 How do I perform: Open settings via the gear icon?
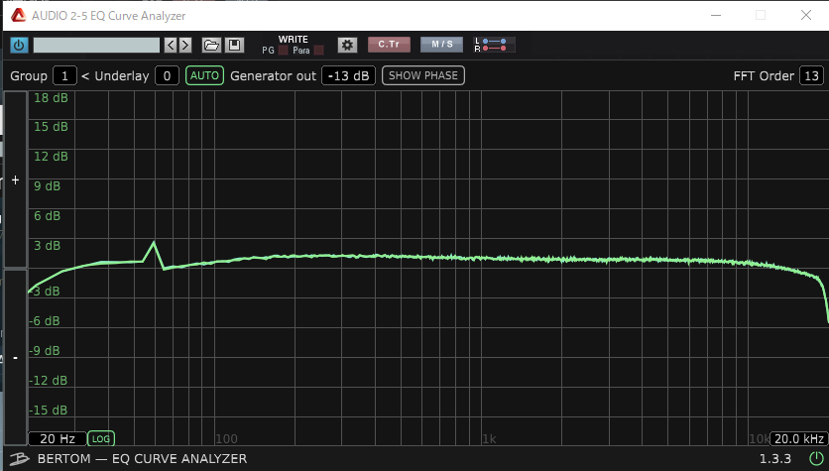(347, 45)
